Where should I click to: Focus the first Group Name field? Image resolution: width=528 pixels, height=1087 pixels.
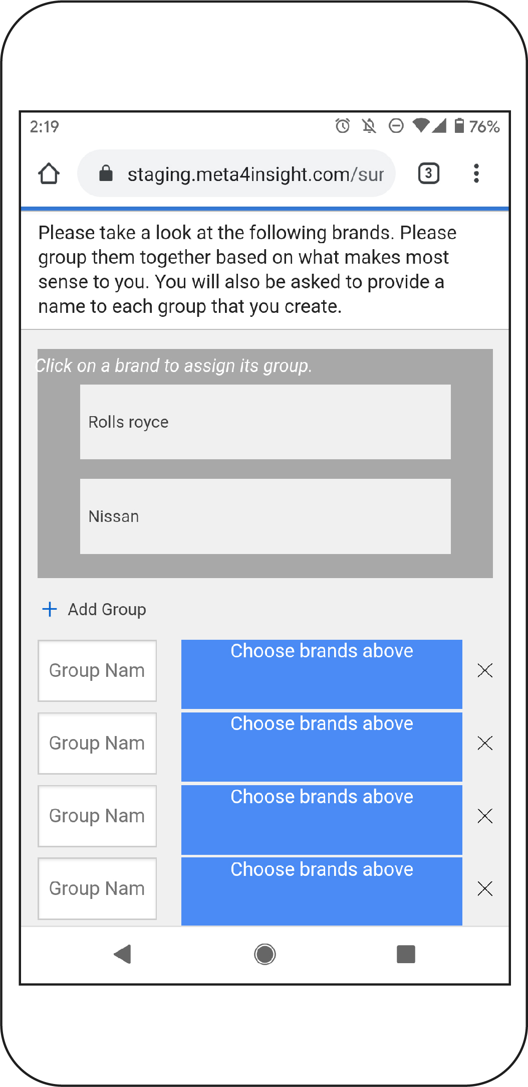pos(97,671)
